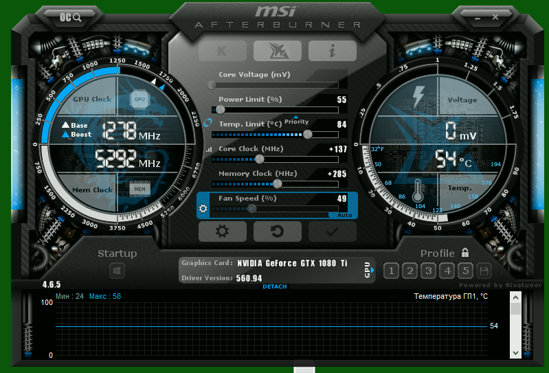Click the thermometer icon in temp gauge
The height and width of the screenshot is (373, 549).
417,191
